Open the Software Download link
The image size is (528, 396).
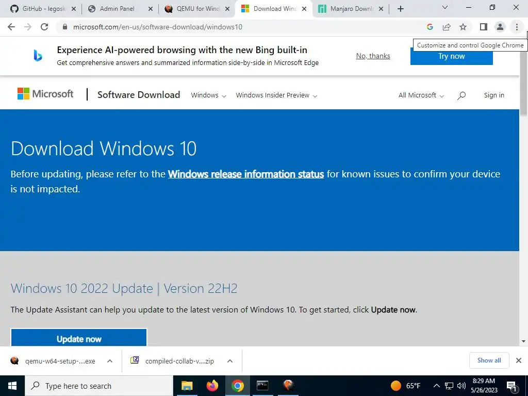(x=139, y=95)
